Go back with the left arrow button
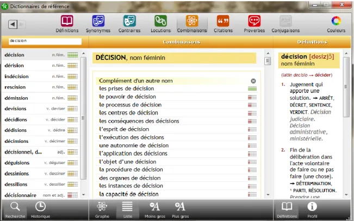The image size is (354, 221). click(x=13, y=24)
